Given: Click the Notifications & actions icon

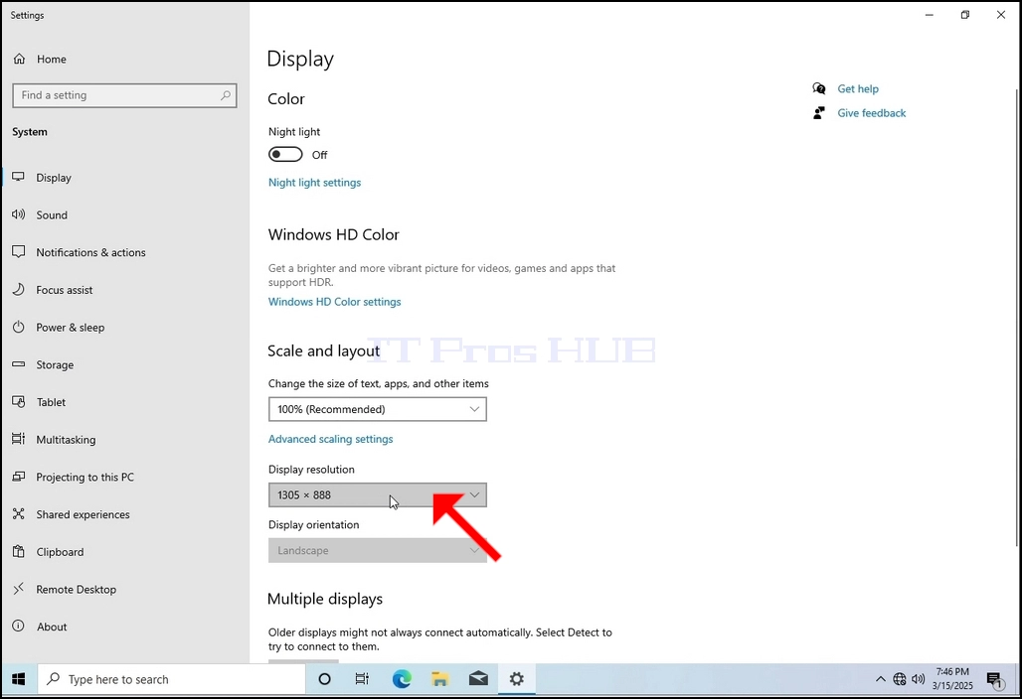Looking at the screenshot, I should point(18,252).
